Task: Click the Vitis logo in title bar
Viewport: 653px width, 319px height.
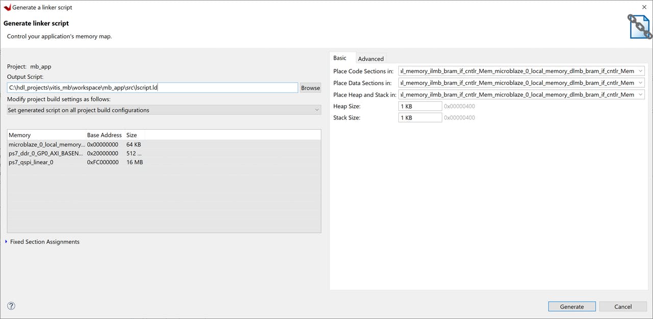Action: (x=7, y=7)
